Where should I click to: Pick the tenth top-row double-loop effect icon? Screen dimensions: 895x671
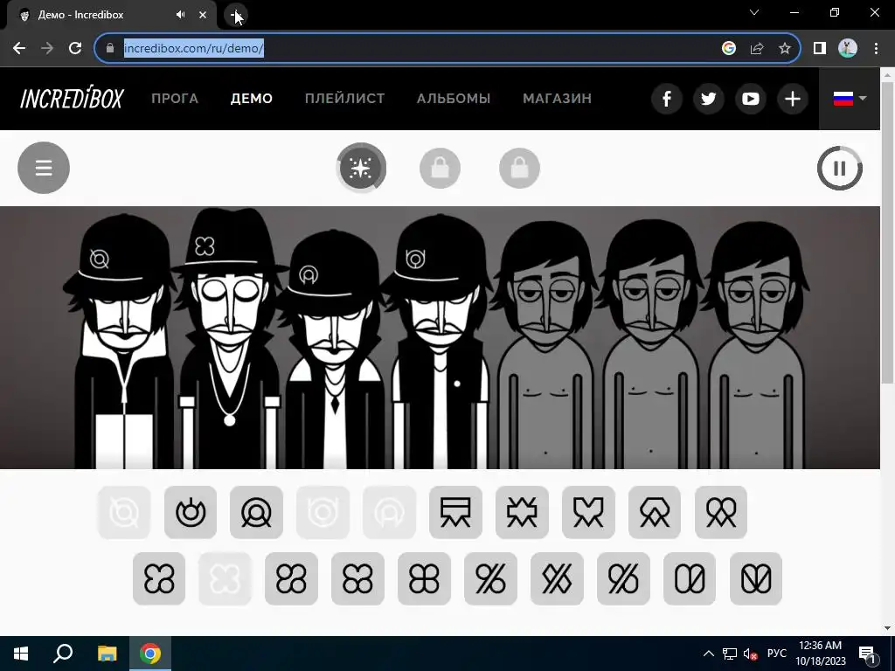coord(721,512)
